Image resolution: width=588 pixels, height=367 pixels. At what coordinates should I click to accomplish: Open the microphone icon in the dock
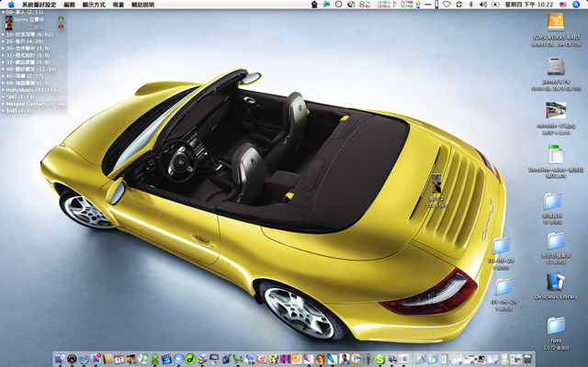pyautogui.click(x=368, y=359)
